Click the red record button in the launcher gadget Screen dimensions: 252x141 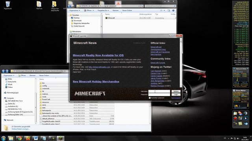coord(235,118)
